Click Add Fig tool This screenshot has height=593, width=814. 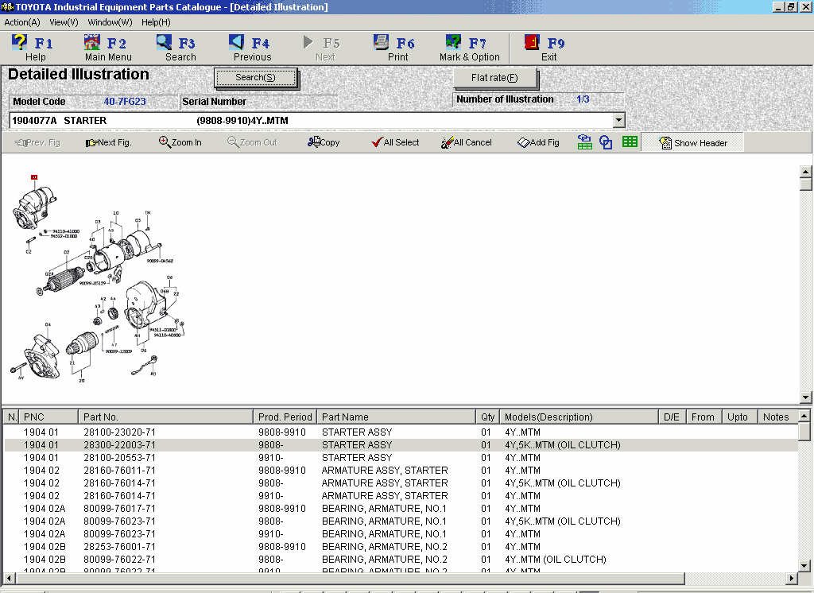click(x=538, y=142)
